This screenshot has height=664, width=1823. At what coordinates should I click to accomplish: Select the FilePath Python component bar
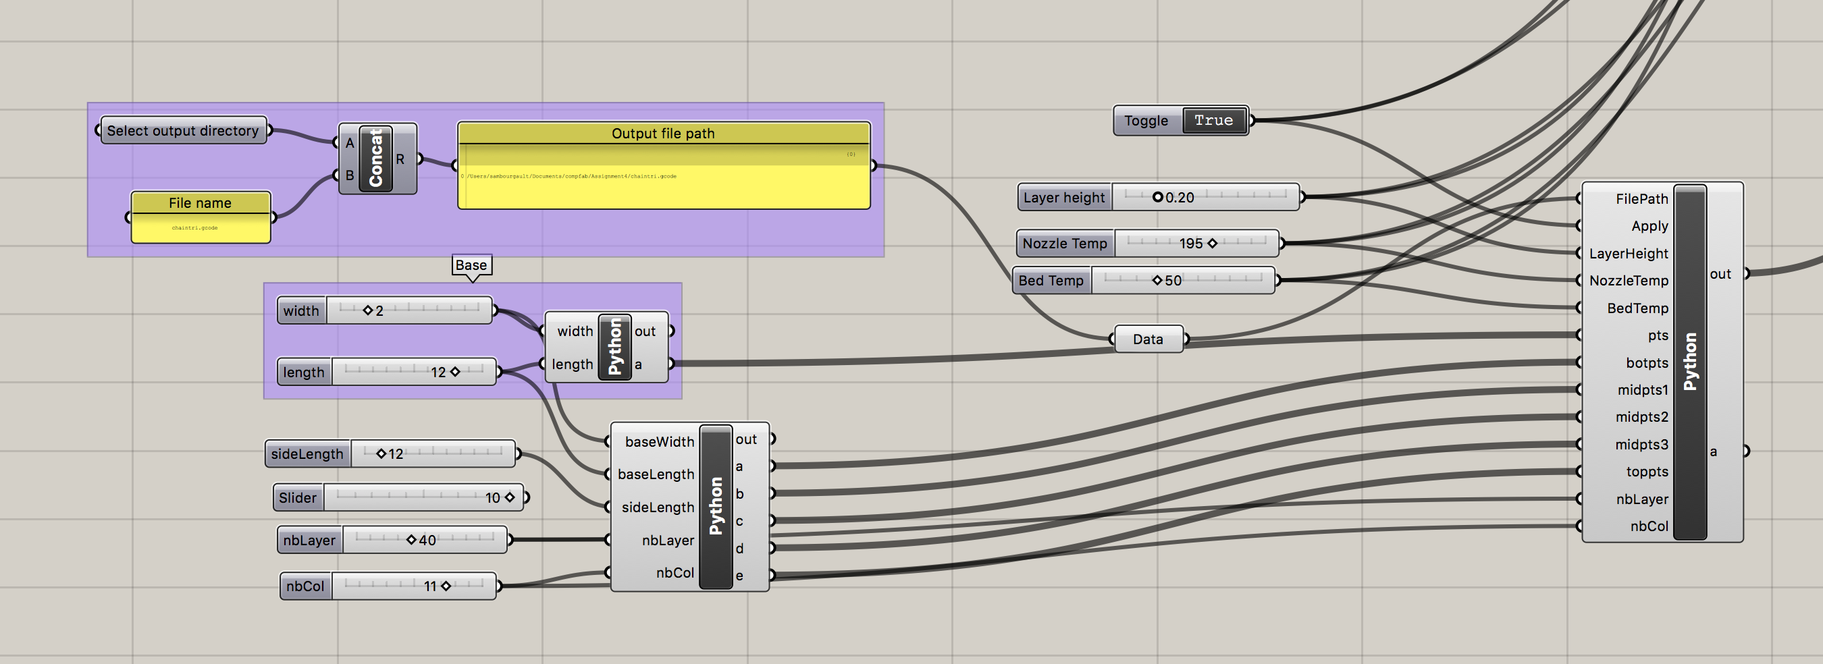pyautogui.click(x=1690, y=362)
